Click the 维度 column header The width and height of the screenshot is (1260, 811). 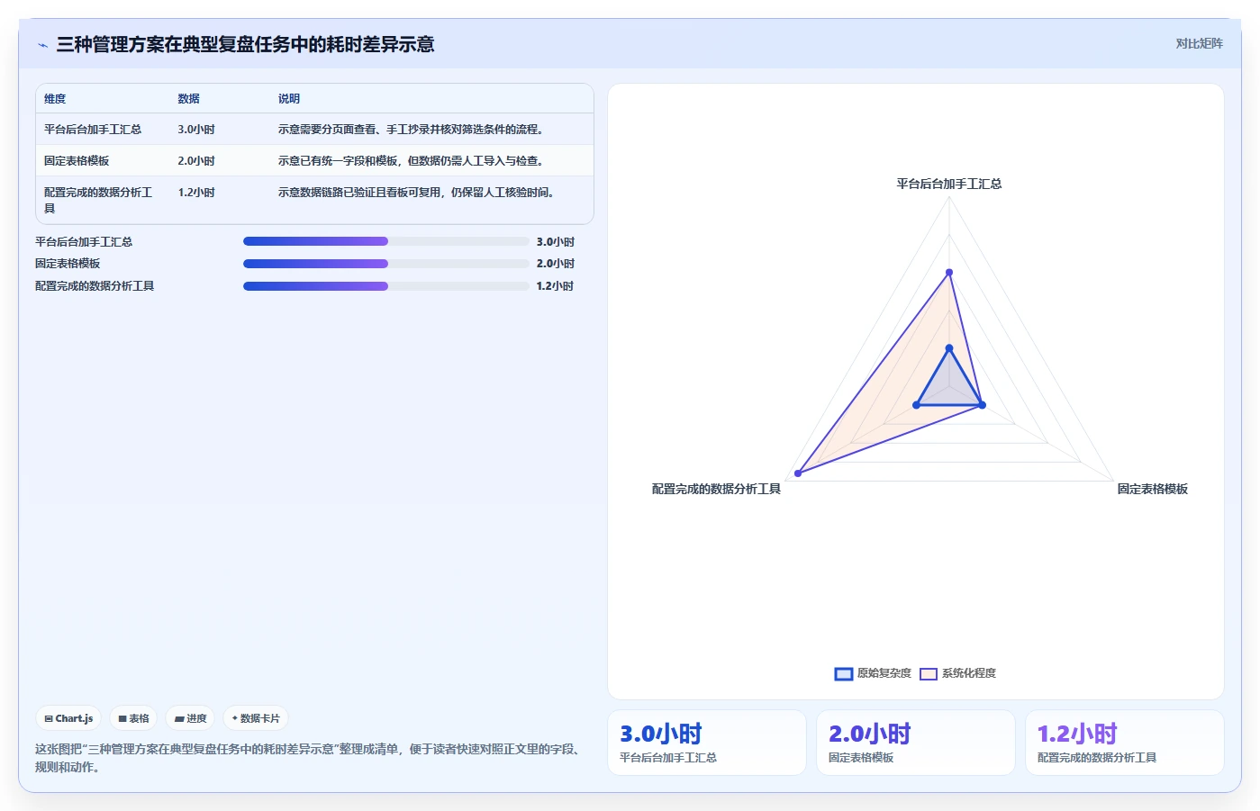coord(55,99)
